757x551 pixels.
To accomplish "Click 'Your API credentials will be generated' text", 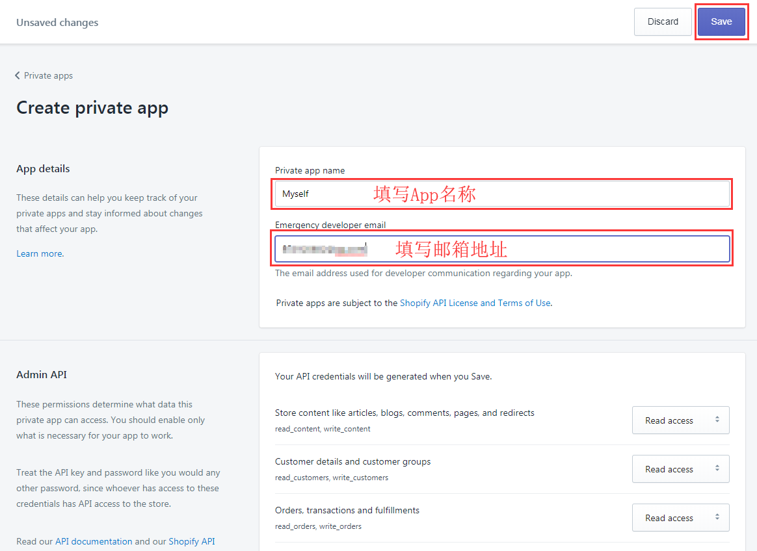I will coord(383,376).
